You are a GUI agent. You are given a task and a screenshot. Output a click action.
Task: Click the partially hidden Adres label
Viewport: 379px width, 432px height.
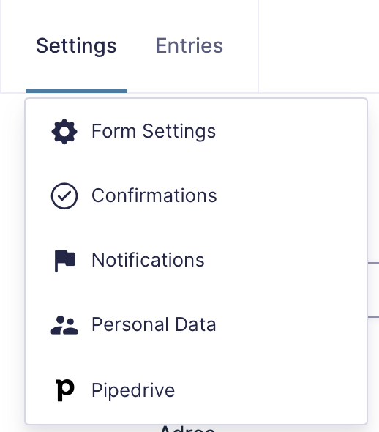[x=187, y=428]
